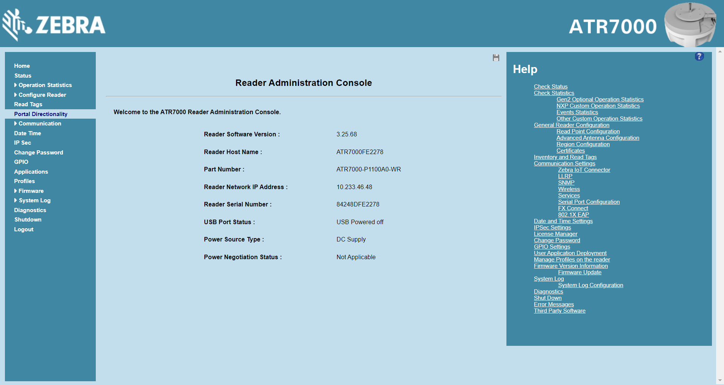Click the ATR7000 reader device image
724x385 pixels.
(x=690, y=24)
